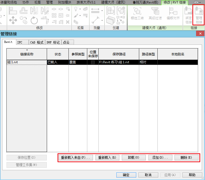Click the Delete X tool
The width and height of the screenshot is (205, 180).
coord(68,22)
